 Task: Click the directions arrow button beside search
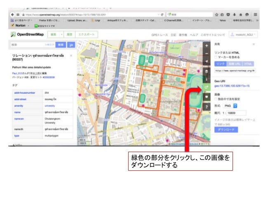pos(71,45)
